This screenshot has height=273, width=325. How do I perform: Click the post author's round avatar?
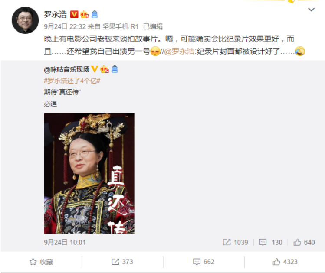pyautogui.click(x=25, y=20)
